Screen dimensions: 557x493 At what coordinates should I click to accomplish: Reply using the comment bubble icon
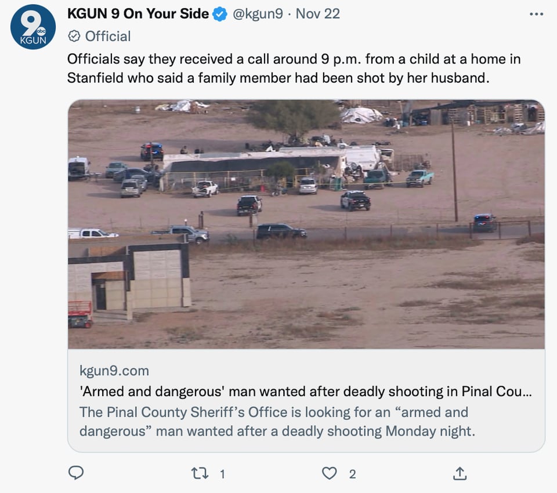point(75,473)
